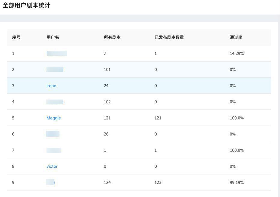
Task: Click serial number 9
Action: (x=13, y=183)
